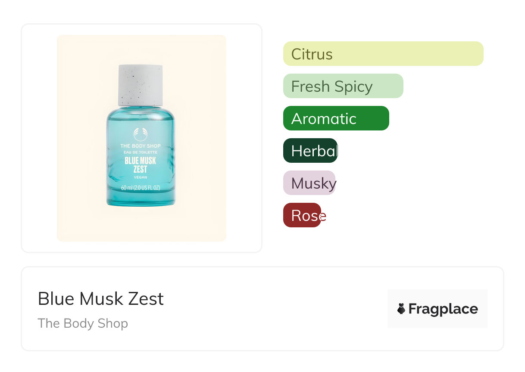
Task: Click the teal bottle shoulder below the cap
Action: [x=141, y=114]
